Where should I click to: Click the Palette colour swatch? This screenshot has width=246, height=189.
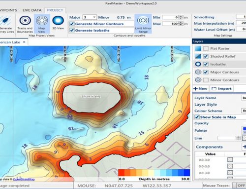(x=245, y=130)
